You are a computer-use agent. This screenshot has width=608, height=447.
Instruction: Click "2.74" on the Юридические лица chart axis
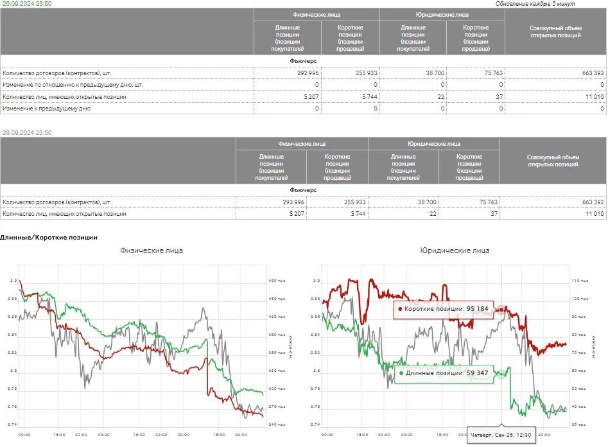point(315,425)
